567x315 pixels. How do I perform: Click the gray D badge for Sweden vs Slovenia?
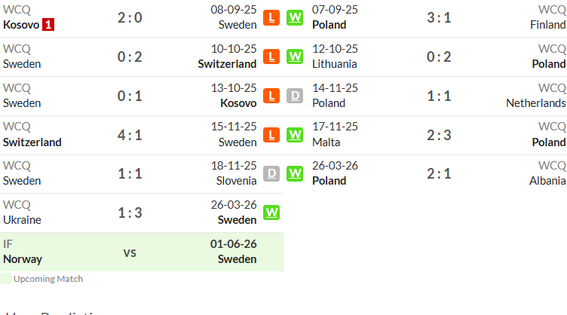tap(271, 174)
